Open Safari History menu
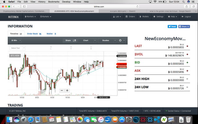 tap(42, 2)
